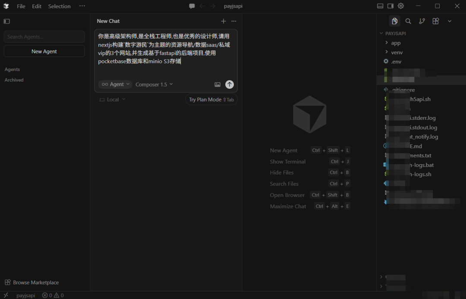Image resolution: width=466 pixels, height=299 pixels.
Task: Open the Local environment dropdown
Action: click(x=112, y=100)
